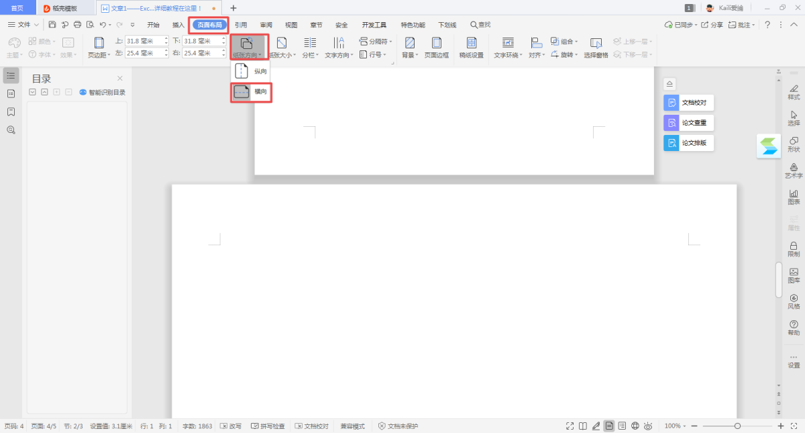
Task: Open 选择窗格 selection pane
Action: 596,48
